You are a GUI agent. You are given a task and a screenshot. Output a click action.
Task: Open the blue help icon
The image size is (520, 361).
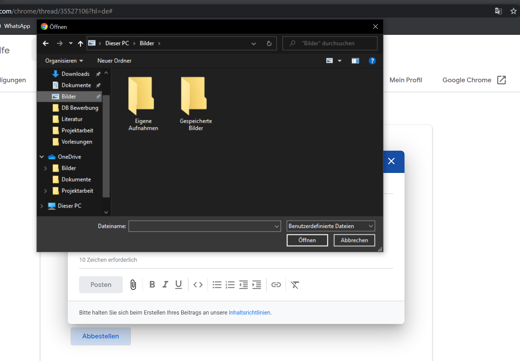point(372,61)
